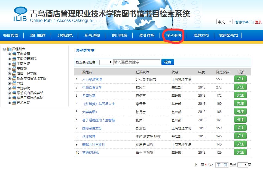This screenshot has width=263, height=171.
Task: Click the ILIB logo icon
Action: (x=20, y=14)
